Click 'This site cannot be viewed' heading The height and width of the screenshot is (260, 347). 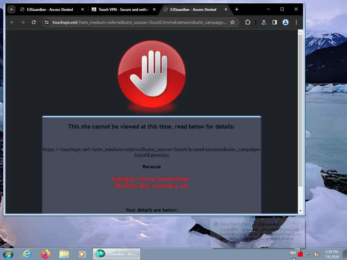[152, 126]
